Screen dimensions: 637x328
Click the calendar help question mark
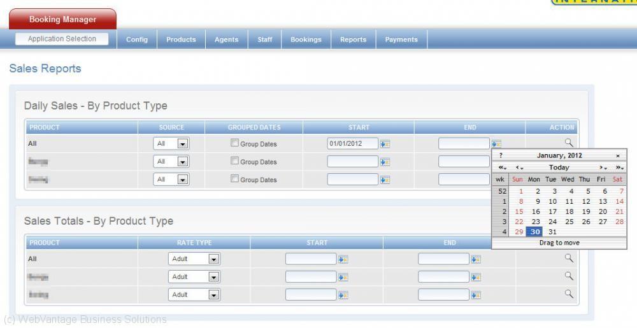coord(501,155)
